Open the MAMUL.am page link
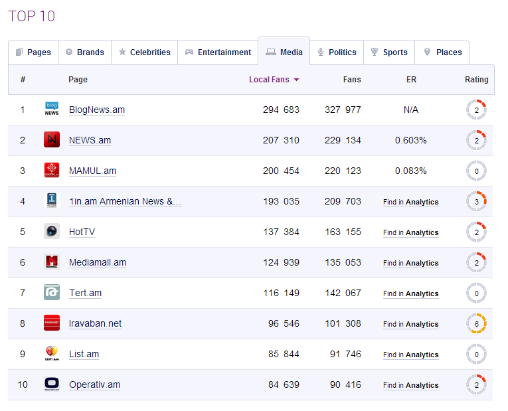 tap(93, 171)
